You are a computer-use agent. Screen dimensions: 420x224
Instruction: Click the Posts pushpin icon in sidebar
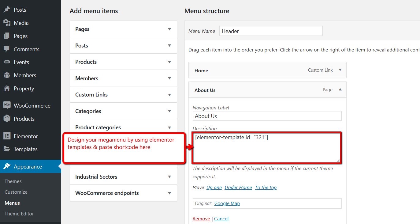(x=7, y=9)
